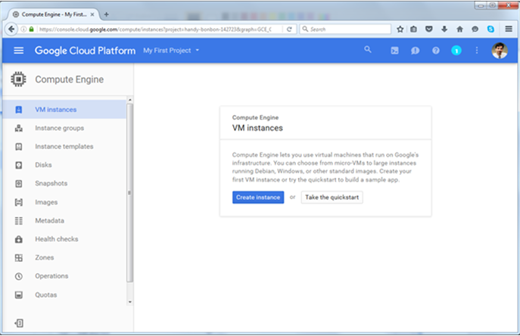The width and height of the screenshot is (520, 336).
Task: Click the Quotas icon
Action: (x=19, y=295)
